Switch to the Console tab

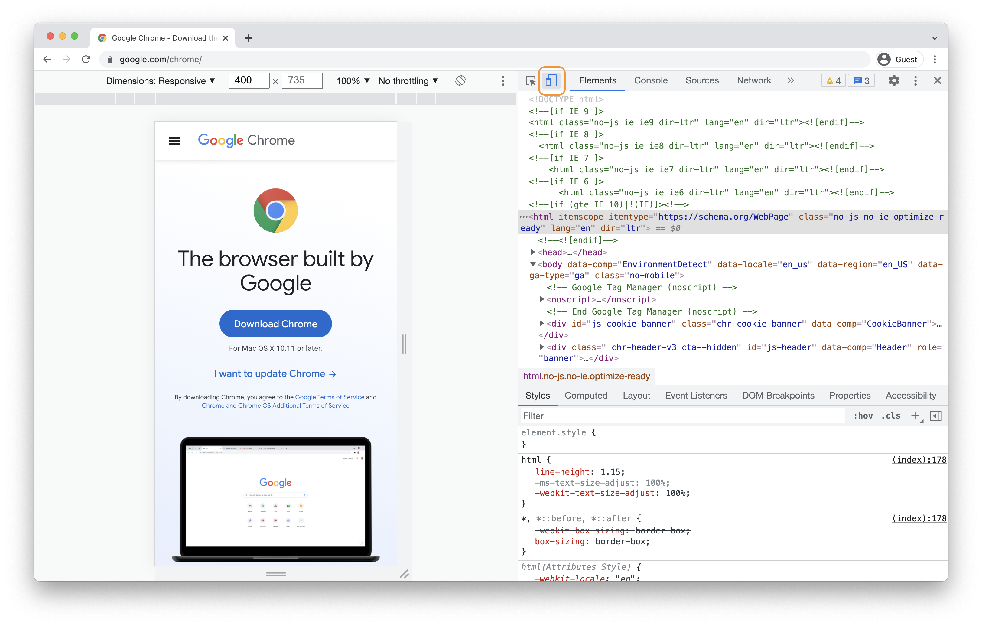point(650,80)
